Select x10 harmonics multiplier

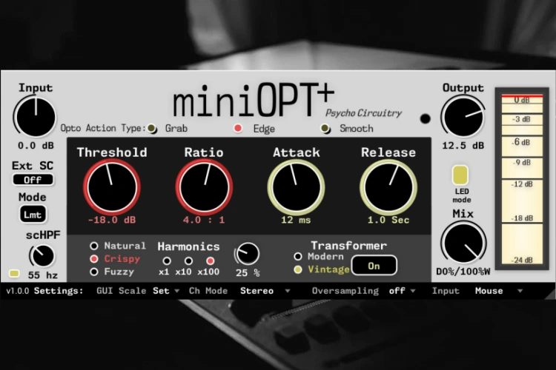(188, 261)
